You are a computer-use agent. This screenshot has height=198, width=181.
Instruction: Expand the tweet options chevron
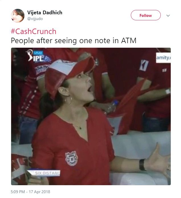tap(168, 15)
